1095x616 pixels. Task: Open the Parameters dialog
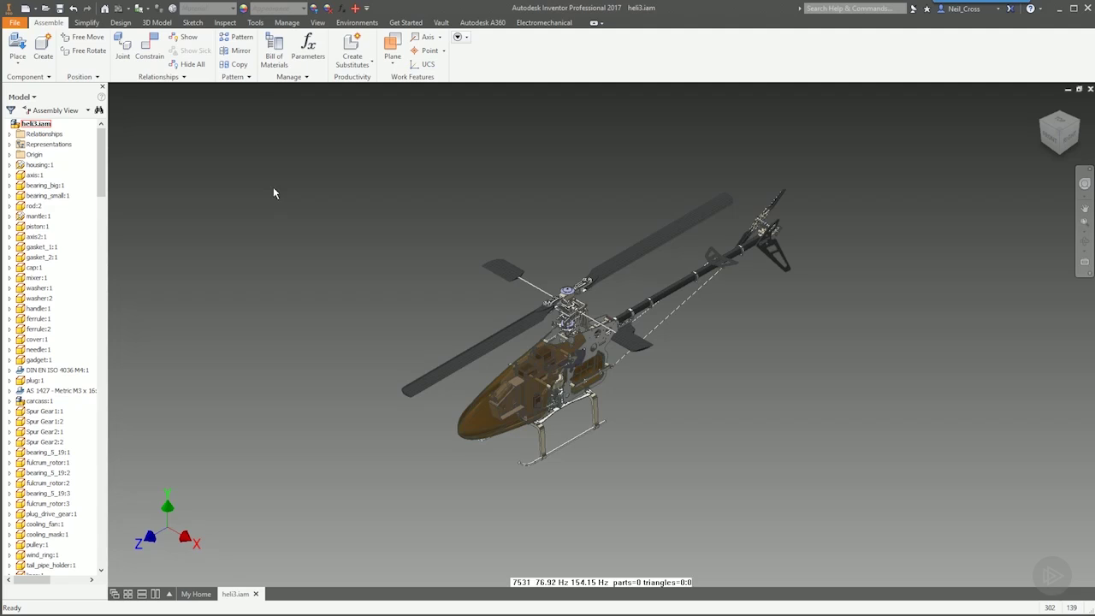click(x=308, y=48)
